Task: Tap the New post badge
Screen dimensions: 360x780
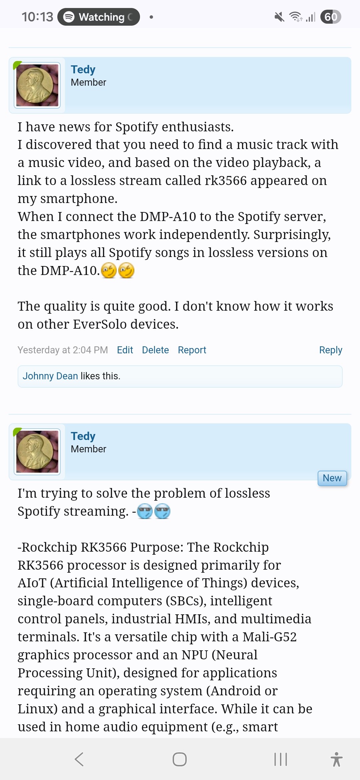Action: pos(332,478)
